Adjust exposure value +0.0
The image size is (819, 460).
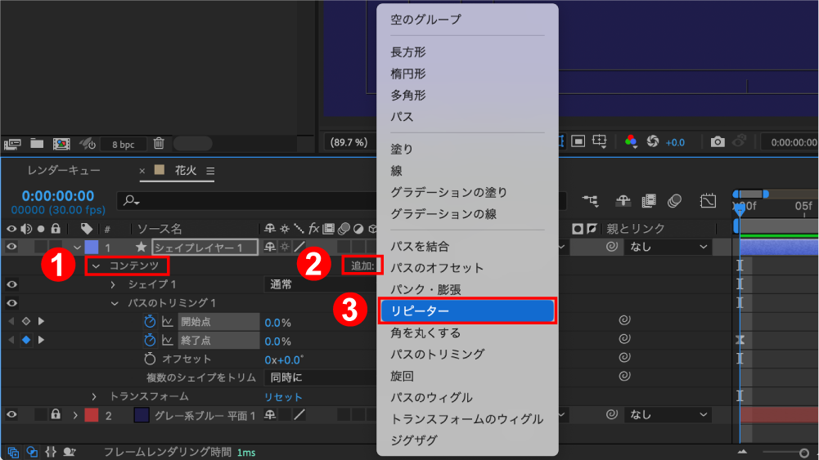click(675, 142)
